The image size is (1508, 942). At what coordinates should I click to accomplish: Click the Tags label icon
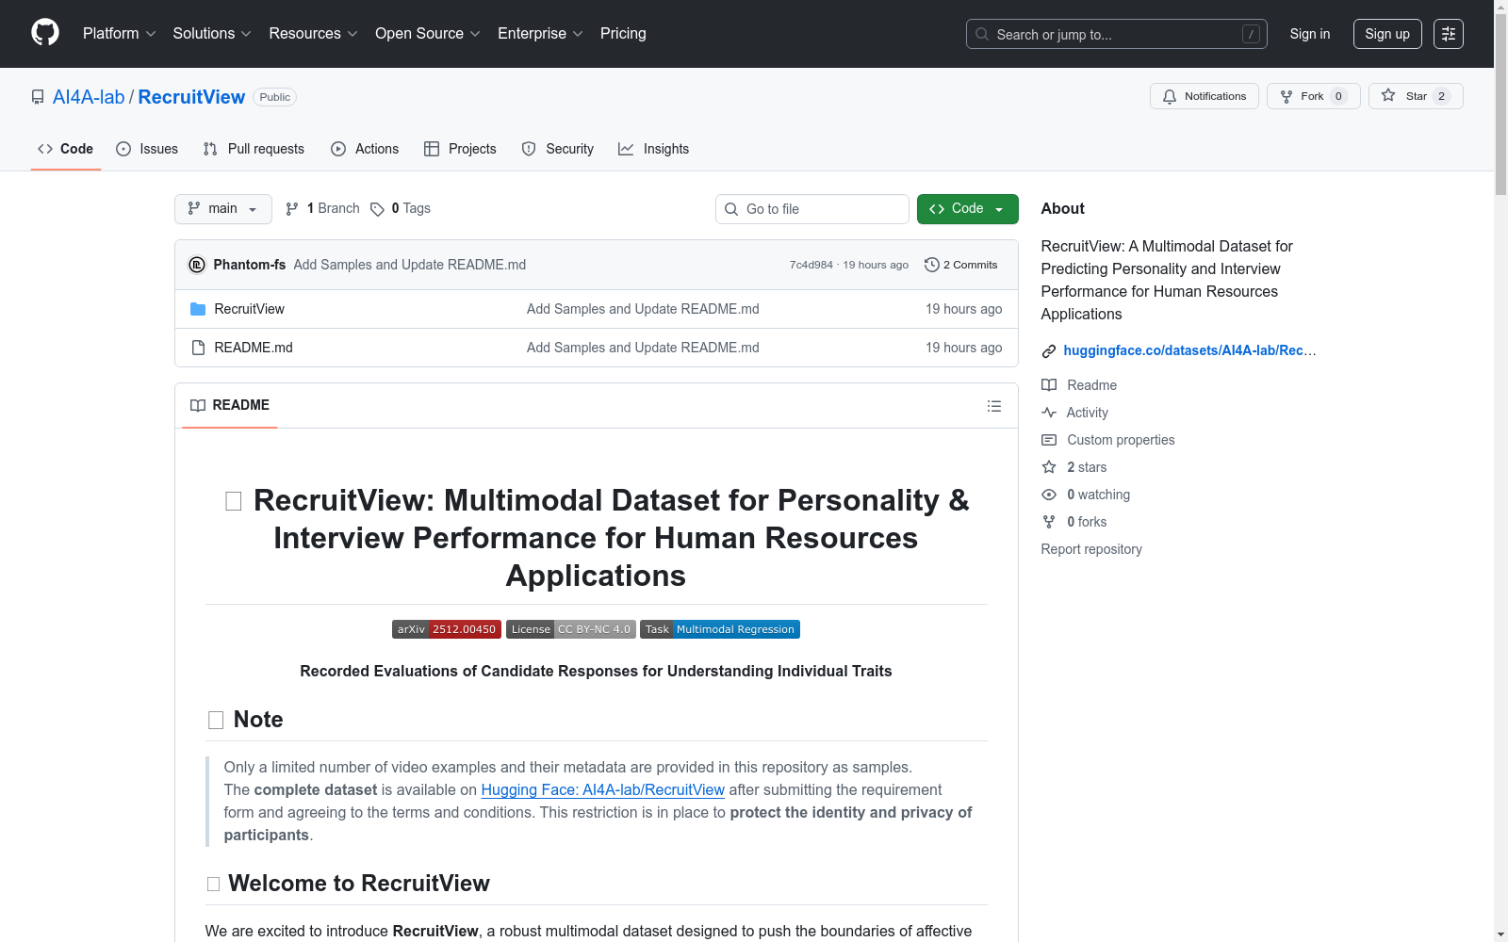377,209
